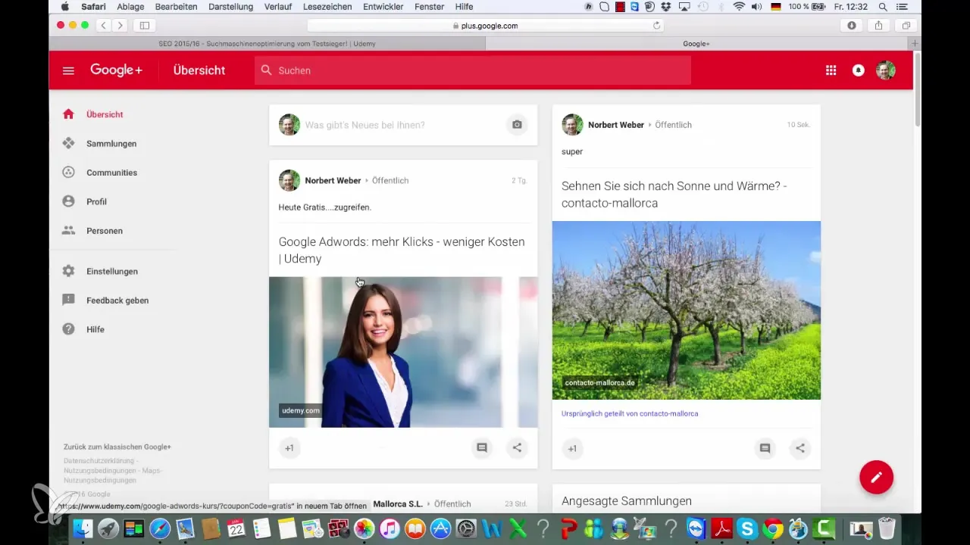Open the Lesezeichen menu
Viewport: 970px width, 545px height.
327,6
